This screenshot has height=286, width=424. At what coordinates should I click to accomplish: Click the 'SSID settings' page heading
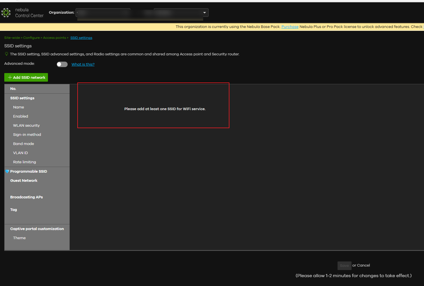point(18,46)
